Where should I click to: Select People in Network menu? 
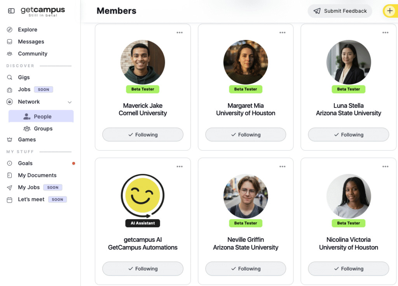coord(42,116)
